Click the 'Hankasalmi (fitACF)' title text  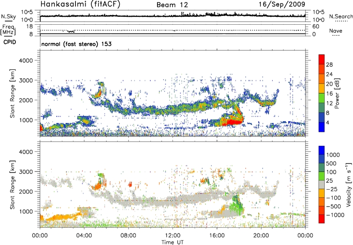(80, 4)
